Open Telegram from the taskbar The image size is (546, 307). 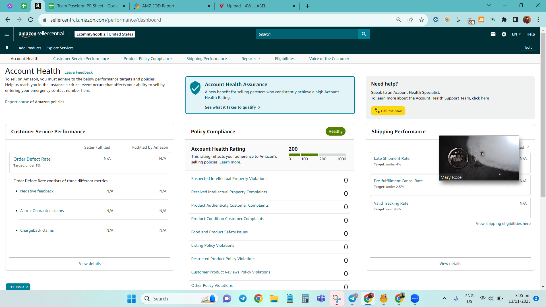point(243,298)
